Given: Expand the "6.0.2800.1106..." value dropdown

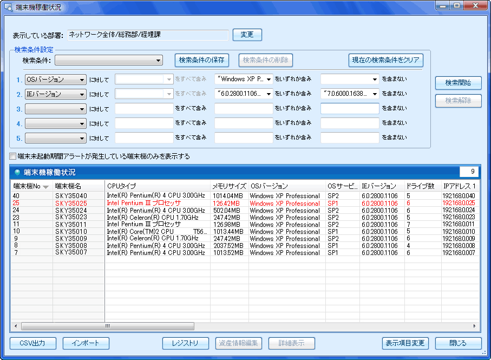Looking at the screenshot, I should (x=244, y=94).
